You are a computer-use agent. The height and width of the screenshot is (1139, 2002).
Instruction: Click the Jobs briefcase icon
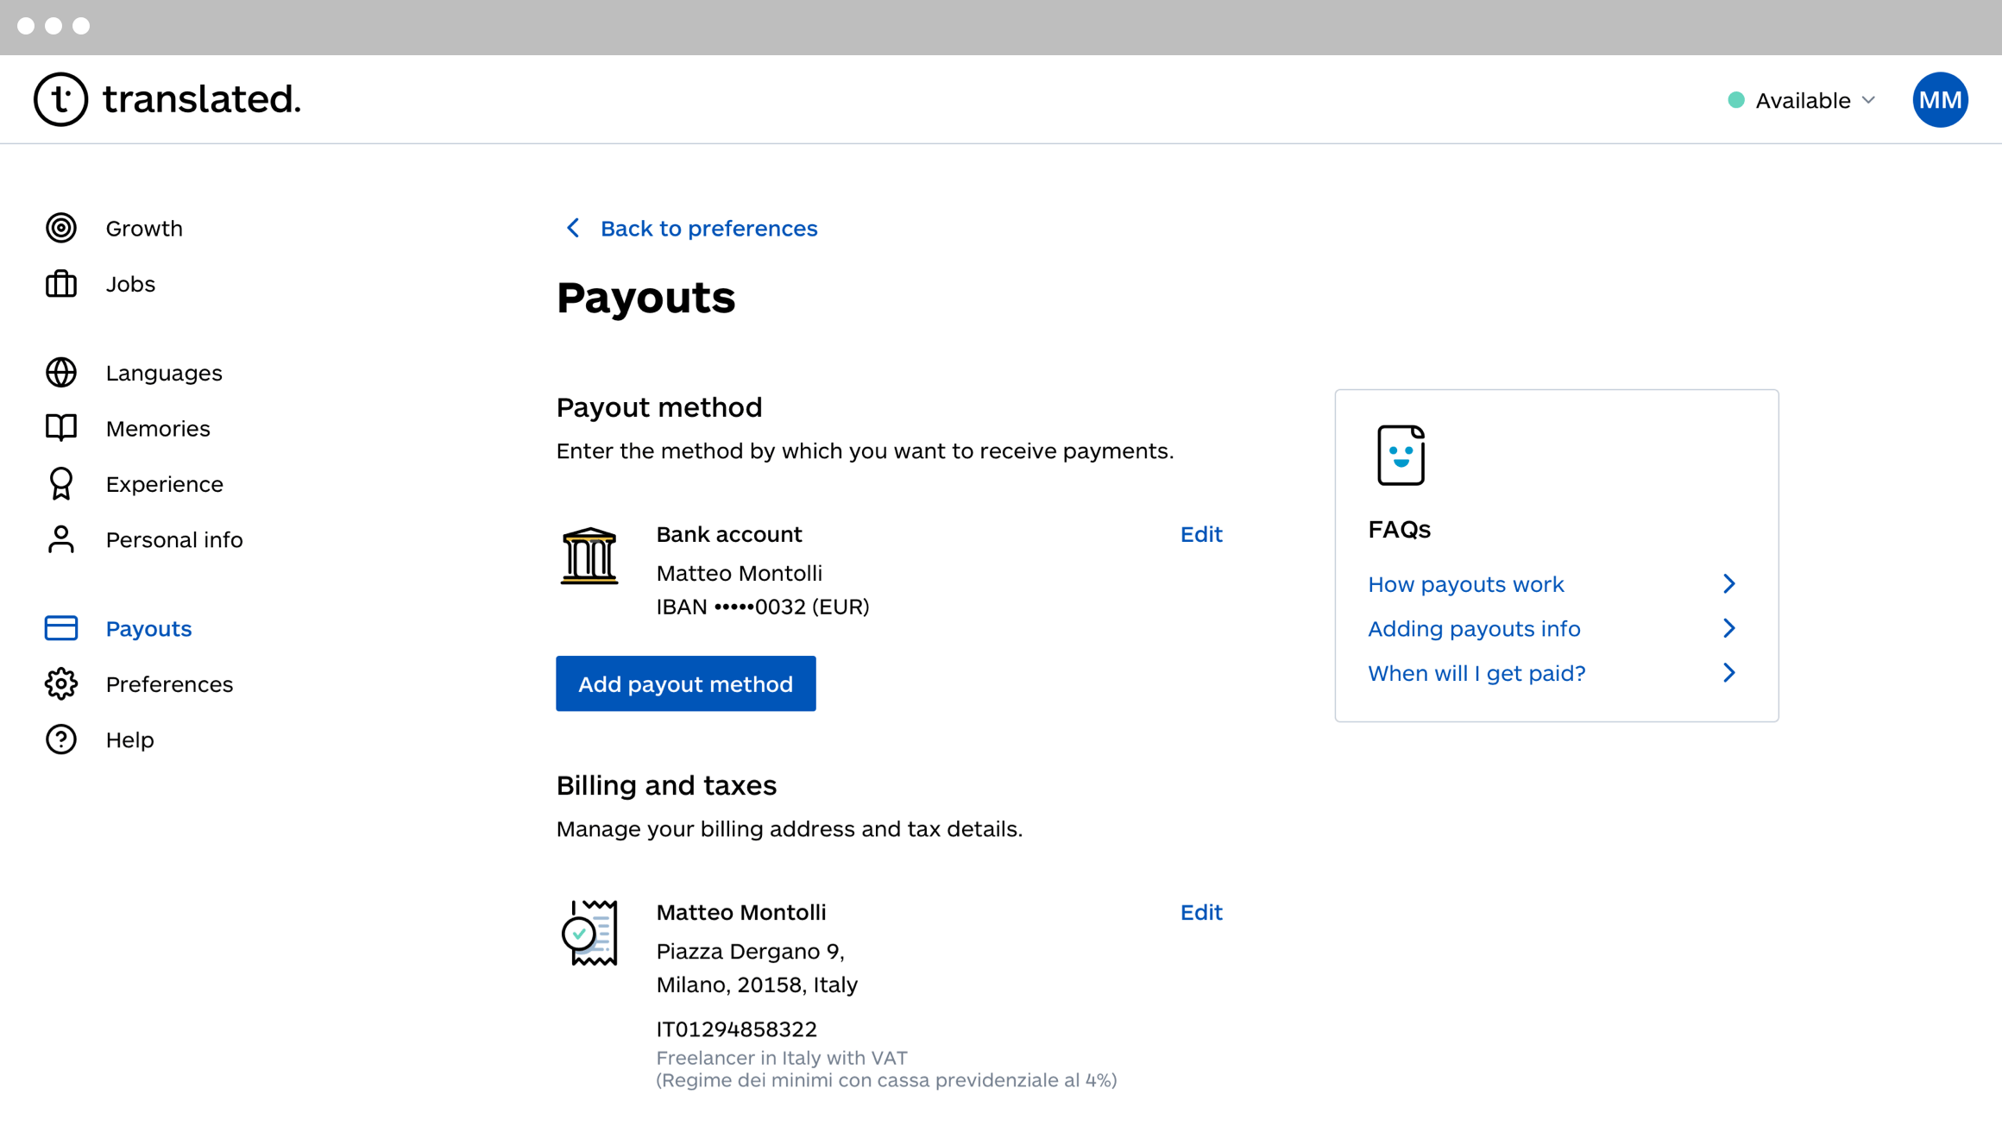click(61, 284)
